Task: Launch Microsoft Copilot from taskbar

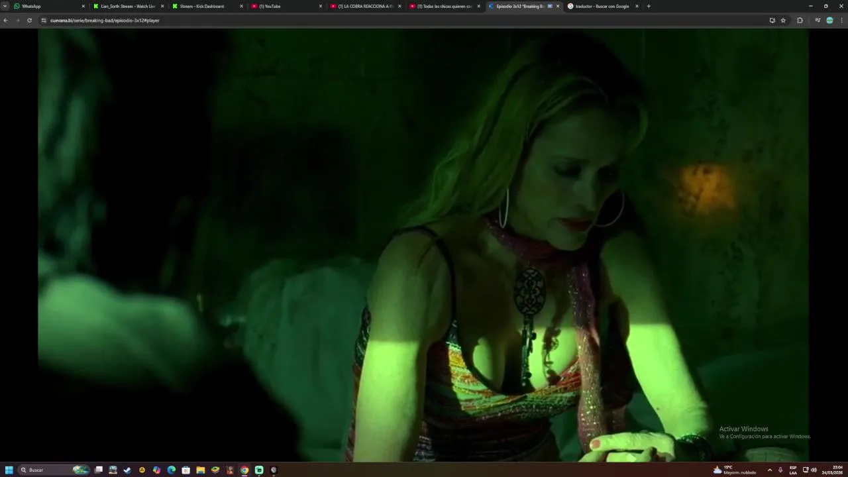Action: 156,470
